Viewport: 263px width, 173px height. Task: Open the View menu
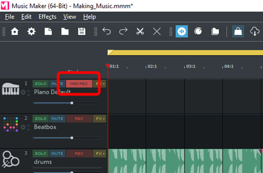click(70, 17)
